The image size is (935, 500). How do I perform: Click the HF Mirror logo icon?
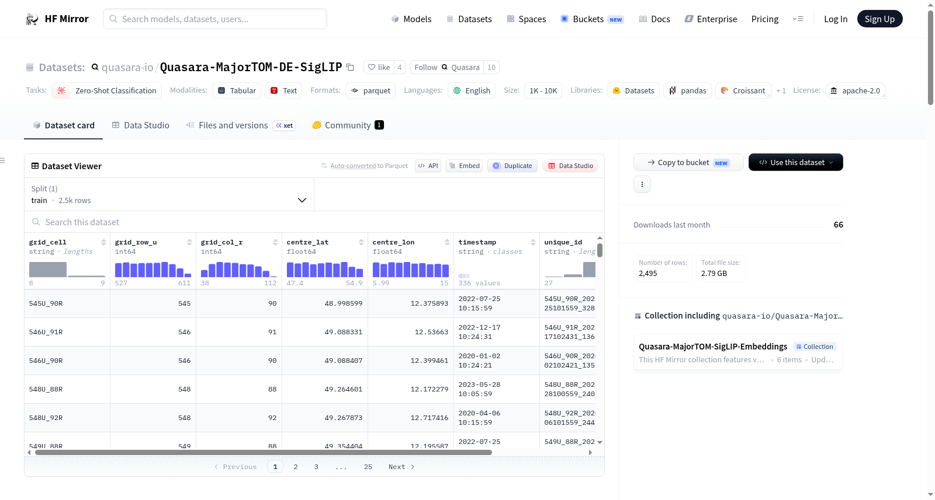32,19
